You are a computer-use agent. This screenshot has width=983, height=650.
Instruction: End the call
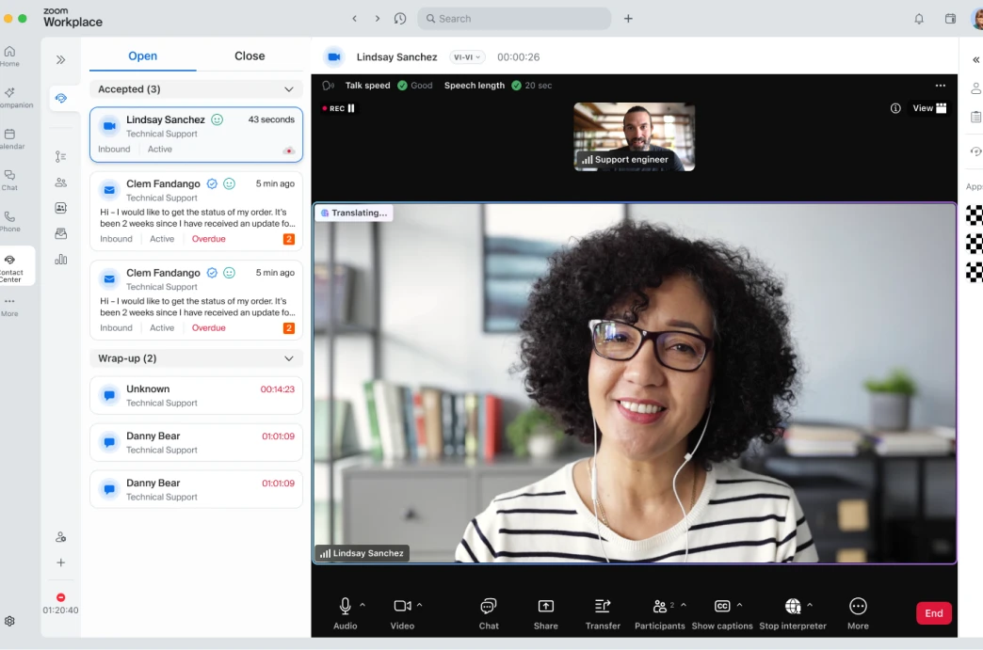point(933,613)
